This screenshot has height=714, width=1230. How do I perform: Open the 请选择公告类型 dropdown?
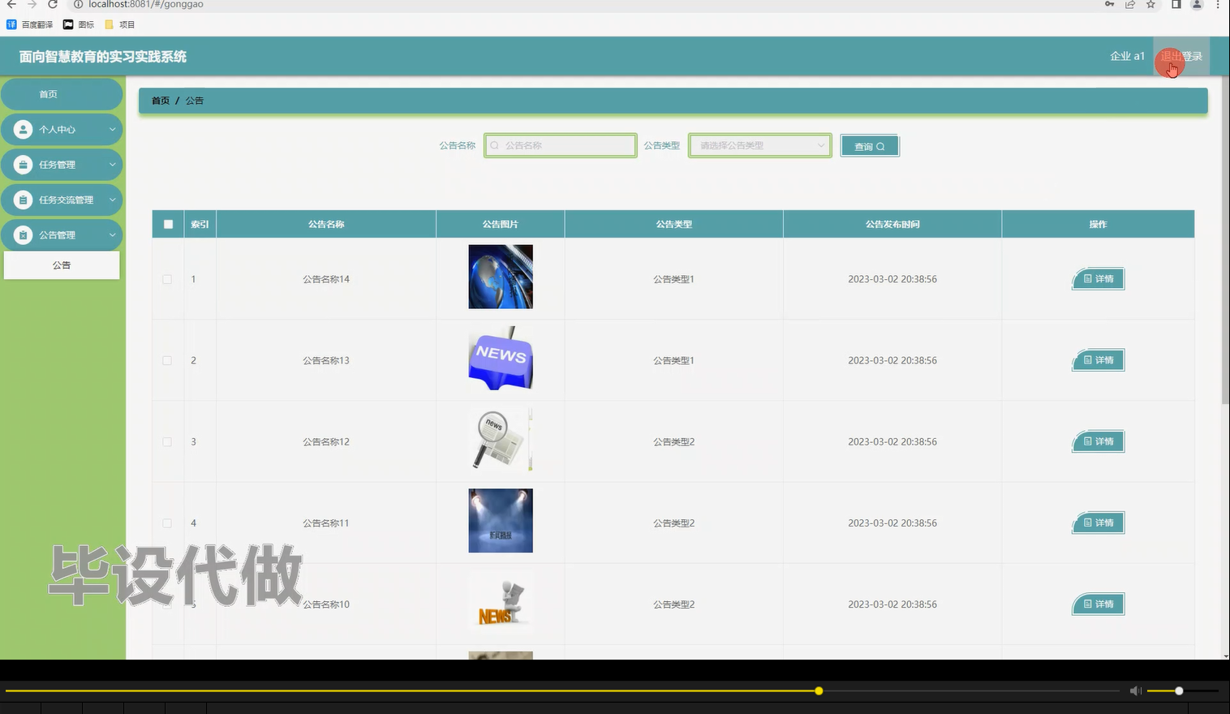[x=759, y=145]
